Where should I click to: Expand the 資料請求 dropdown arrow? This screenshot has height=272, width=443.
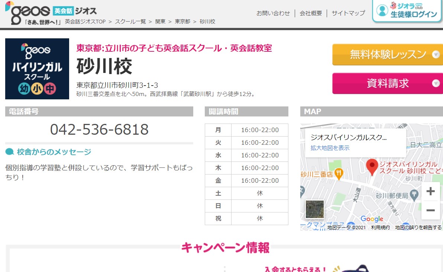[436, 83]
